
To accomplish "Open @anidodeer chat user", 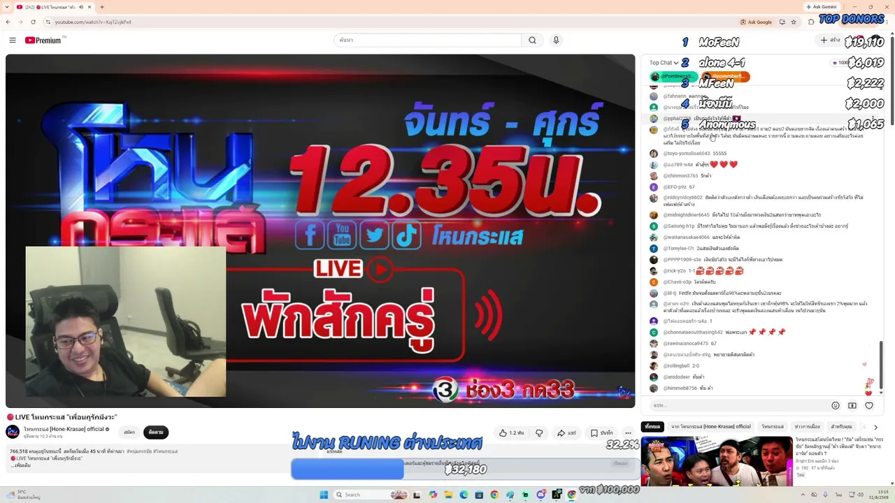I will [x=676, y=377].
